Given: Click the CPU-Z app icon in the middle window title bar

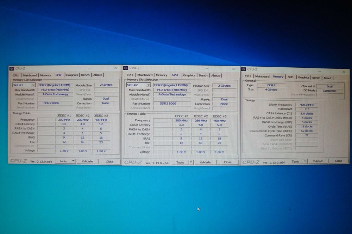Looking at the screenshot, I should 126,68.
